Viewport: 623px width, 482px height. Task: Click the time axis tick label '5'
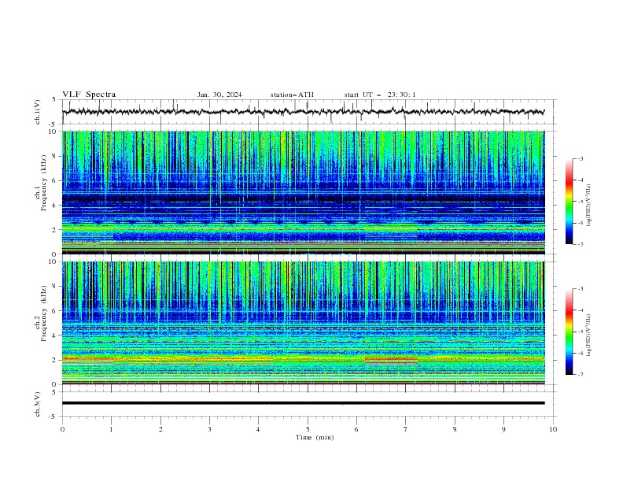tap(308, 429)
